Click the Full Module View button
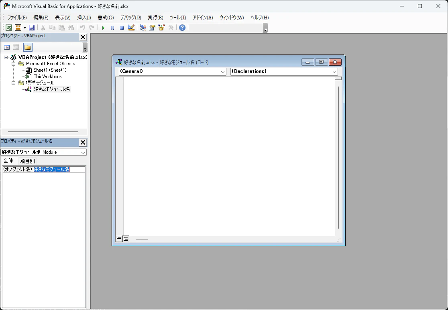Image resolution: width=448 pixels, height=310 pixels. (126, 239)
